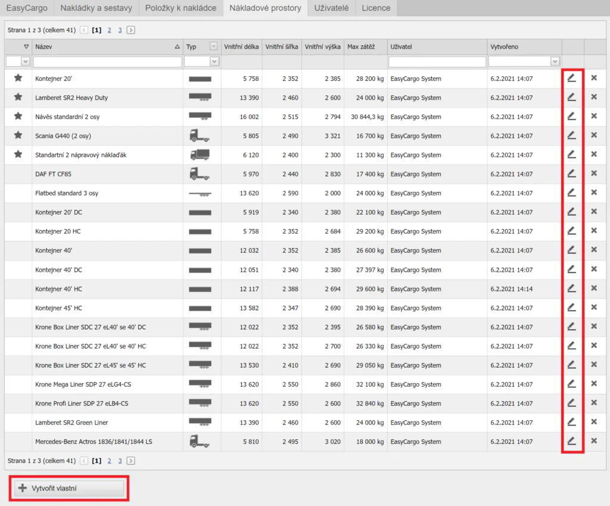Sort by the Název column header
Viewport: 610px width, 506px height.
[x=107, y=46]
